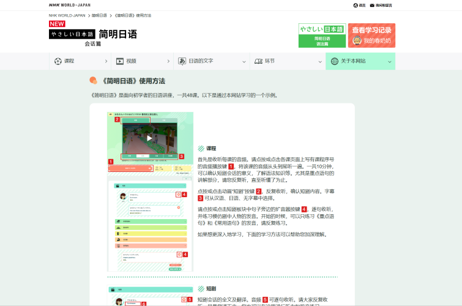
Task: Open the 关于本网站 menu
Action: (360, 61)
